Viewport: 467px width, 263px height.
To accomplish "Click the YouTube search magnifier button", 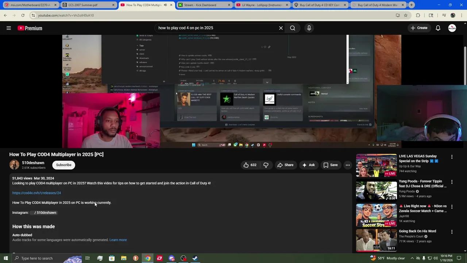I will (x=293, y=28).
